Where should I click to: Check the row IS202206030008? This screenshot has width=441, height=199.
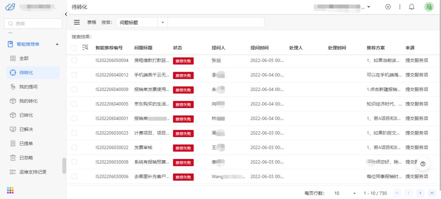[x=74, y=162]
